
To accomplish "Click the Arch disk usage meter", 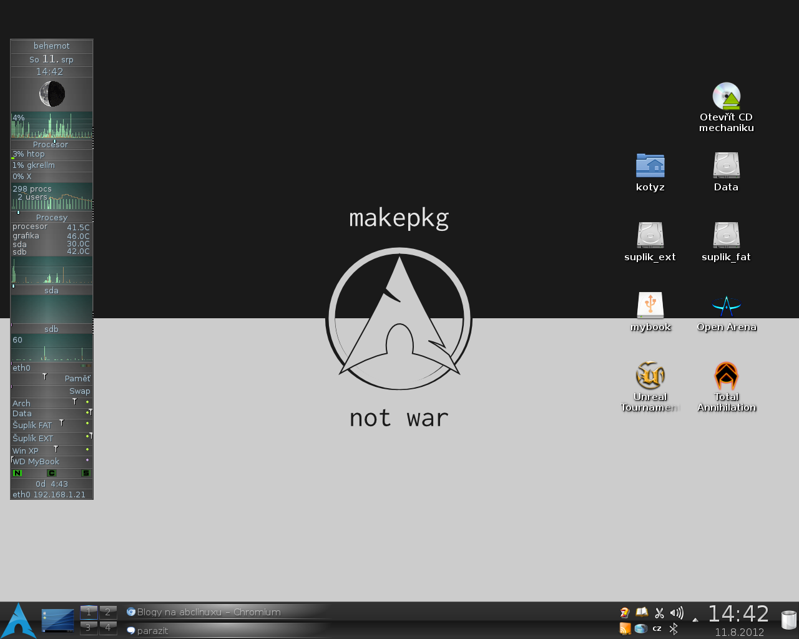I will click(x=52, y=403).
